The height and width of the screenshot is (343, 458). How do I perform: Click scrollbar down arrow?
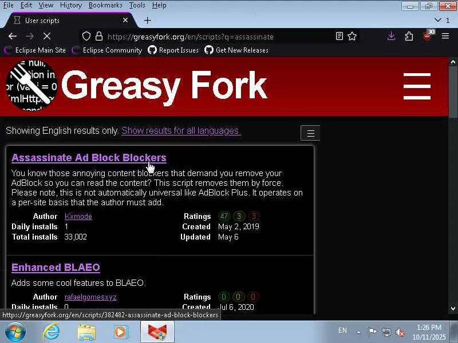(453, 308)
